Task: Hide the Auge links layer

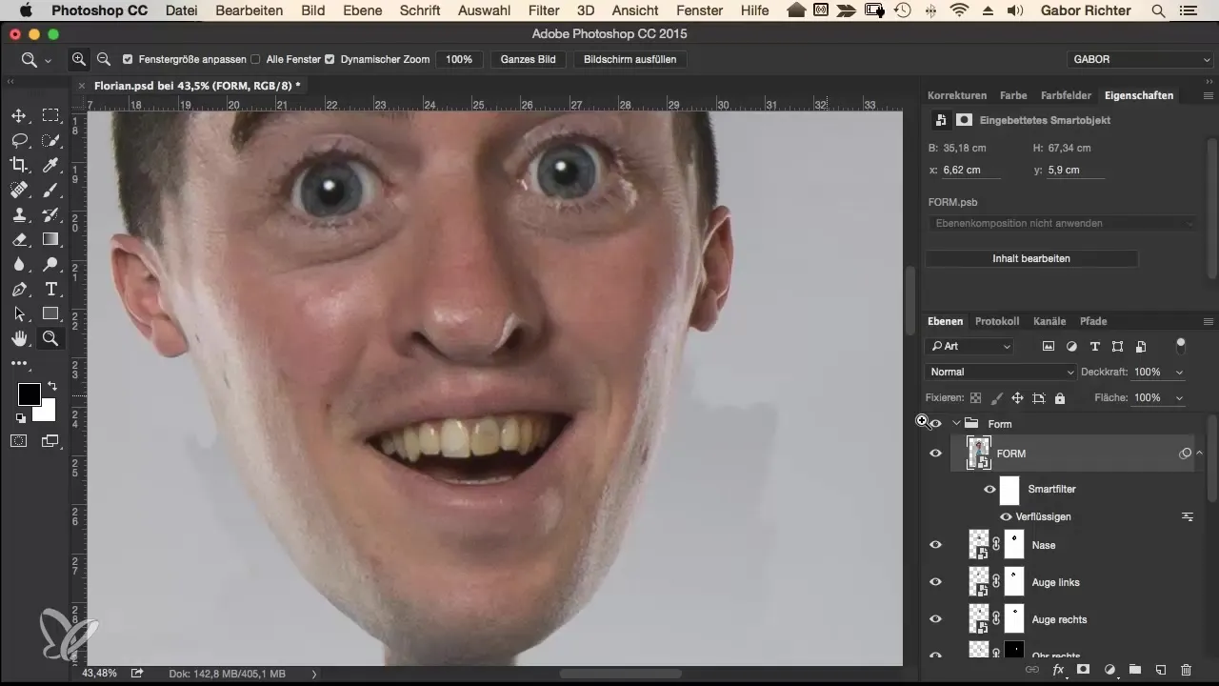Action: coord(935,582)
